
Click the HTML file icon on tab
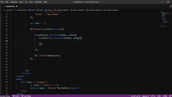point(4,6)
